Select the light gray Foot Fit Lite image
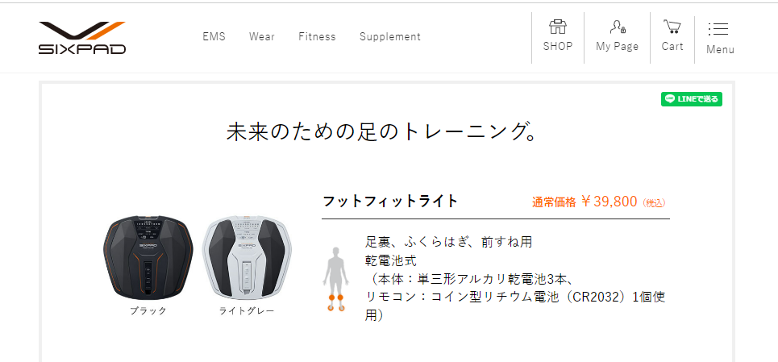The width and height of the screenshot is (778, 362). click(x=247, y=258)
